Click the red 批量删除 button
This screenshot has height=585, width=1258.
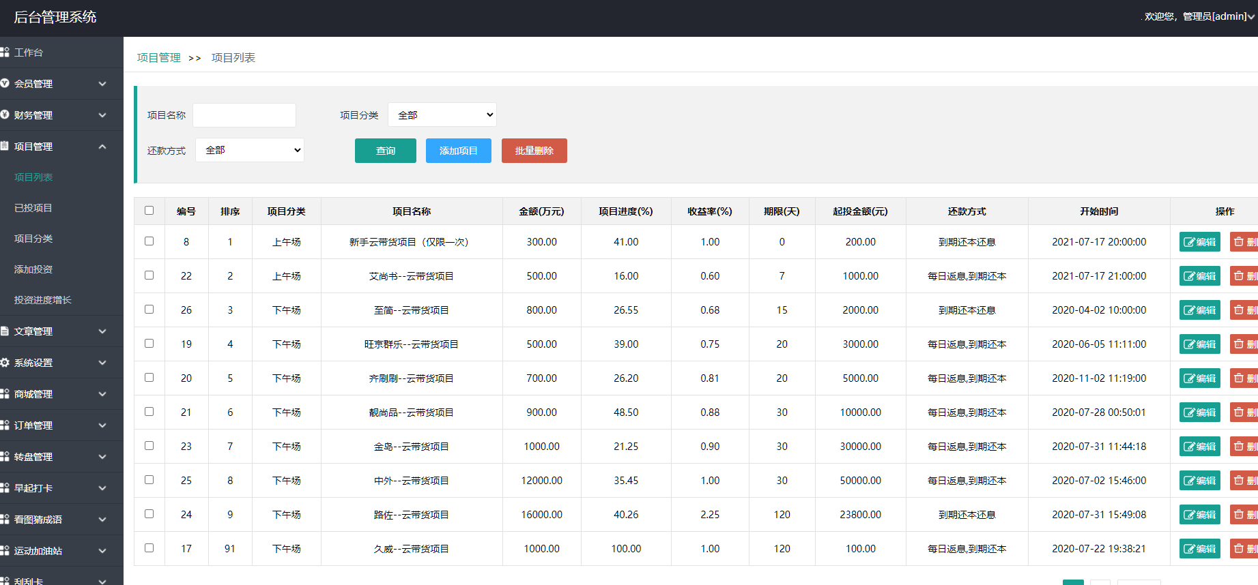click(x=534, y=151)
